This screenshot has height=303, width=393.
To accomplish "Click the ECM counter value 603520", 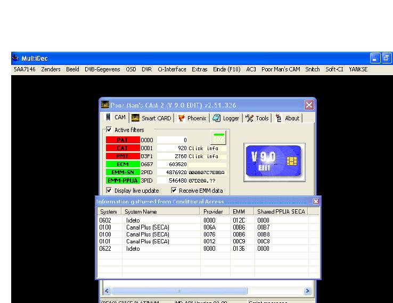I will [172, 164].
